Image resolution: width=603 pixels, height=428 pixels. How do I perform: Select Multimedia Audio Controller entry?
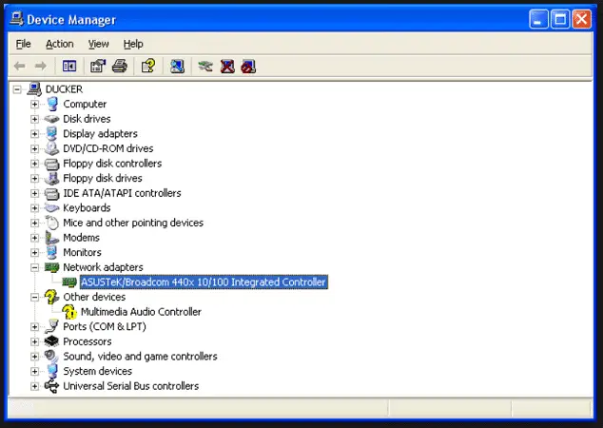pyautogui.click(x=141, y=312)
